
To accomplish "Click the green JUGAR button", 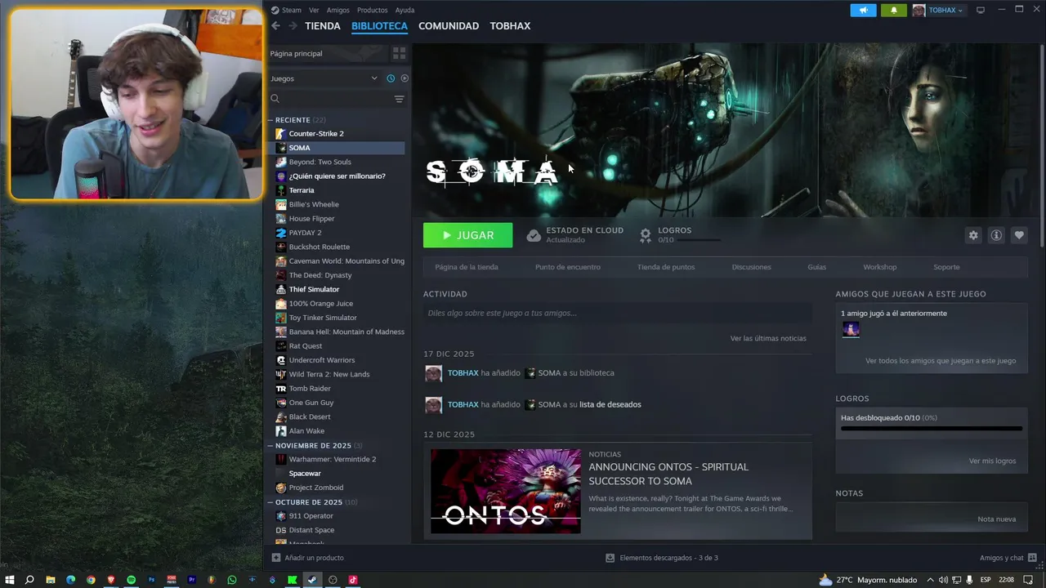I will pyautogui.click(x=468, y=235).
